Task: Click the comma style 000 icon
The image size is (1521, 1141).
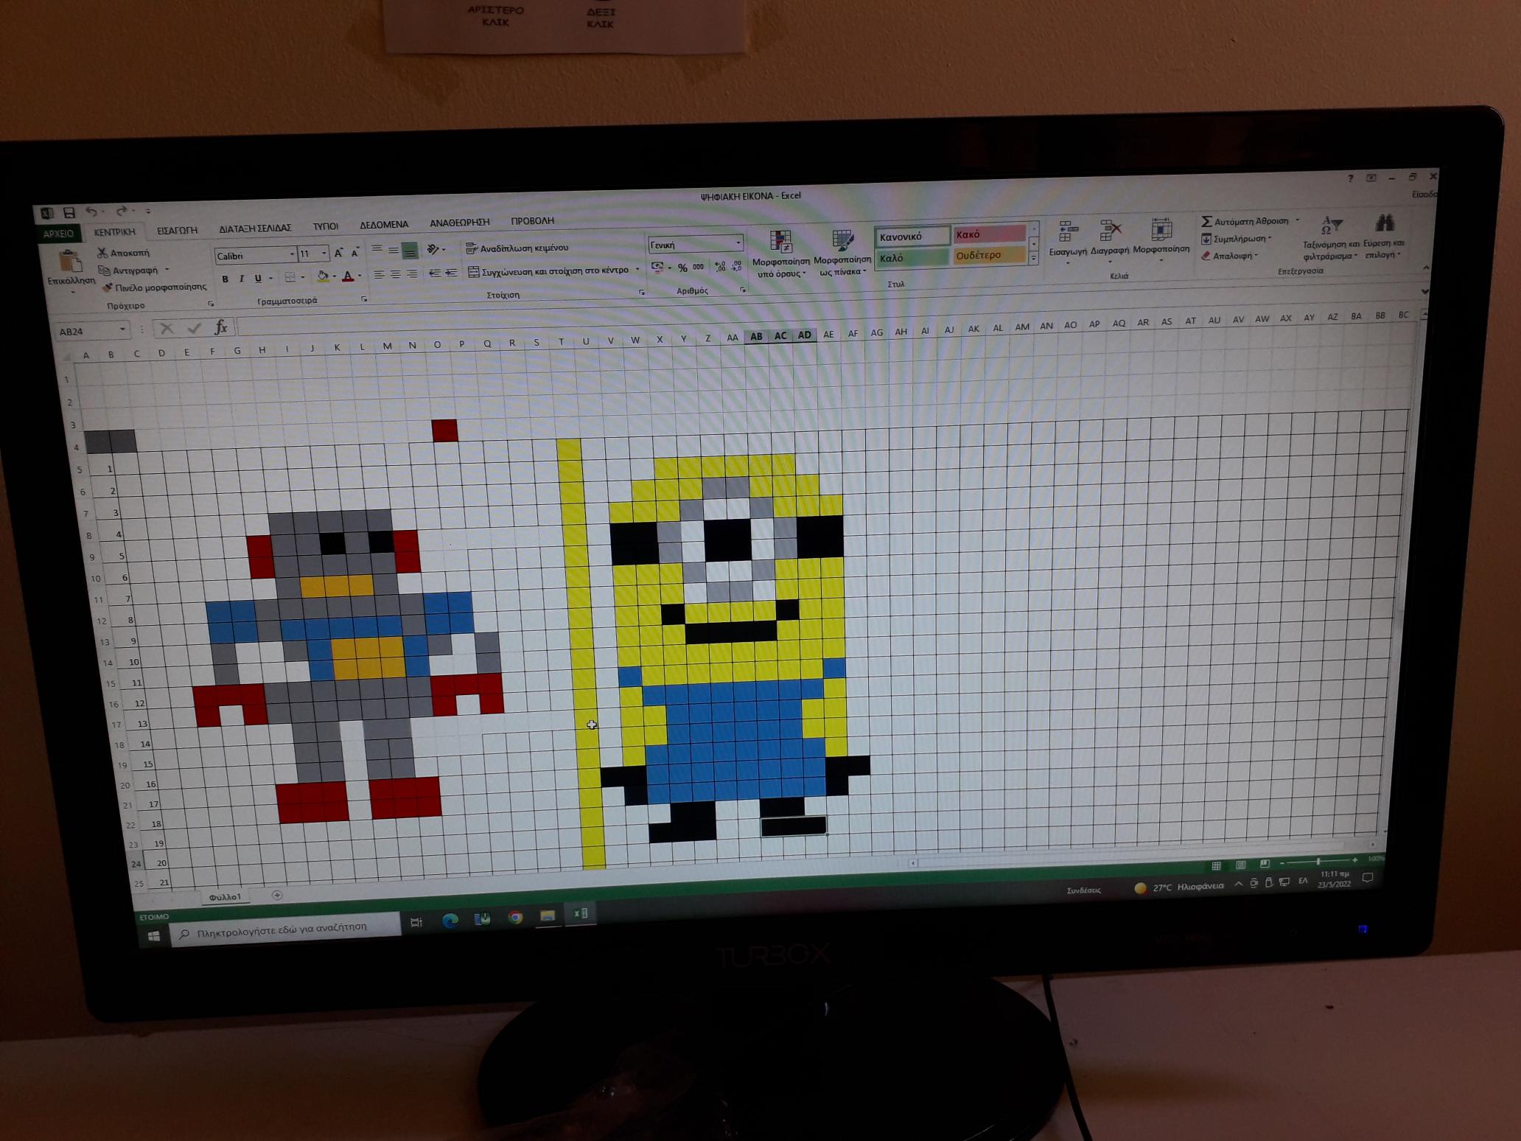Action: pos(698,267)
